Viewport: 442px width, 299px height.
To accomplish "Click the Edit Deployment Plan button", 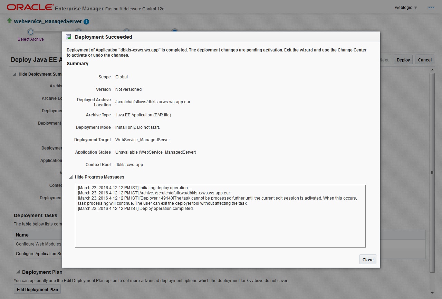I will (37, 289).
